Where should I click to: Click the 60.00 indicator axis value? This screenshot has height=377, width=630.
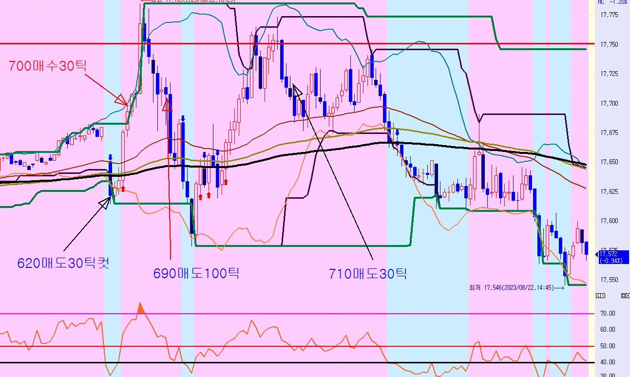pos(608,329)
